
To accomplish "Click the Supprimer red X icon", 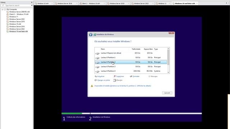I will [x=115, y=76].
